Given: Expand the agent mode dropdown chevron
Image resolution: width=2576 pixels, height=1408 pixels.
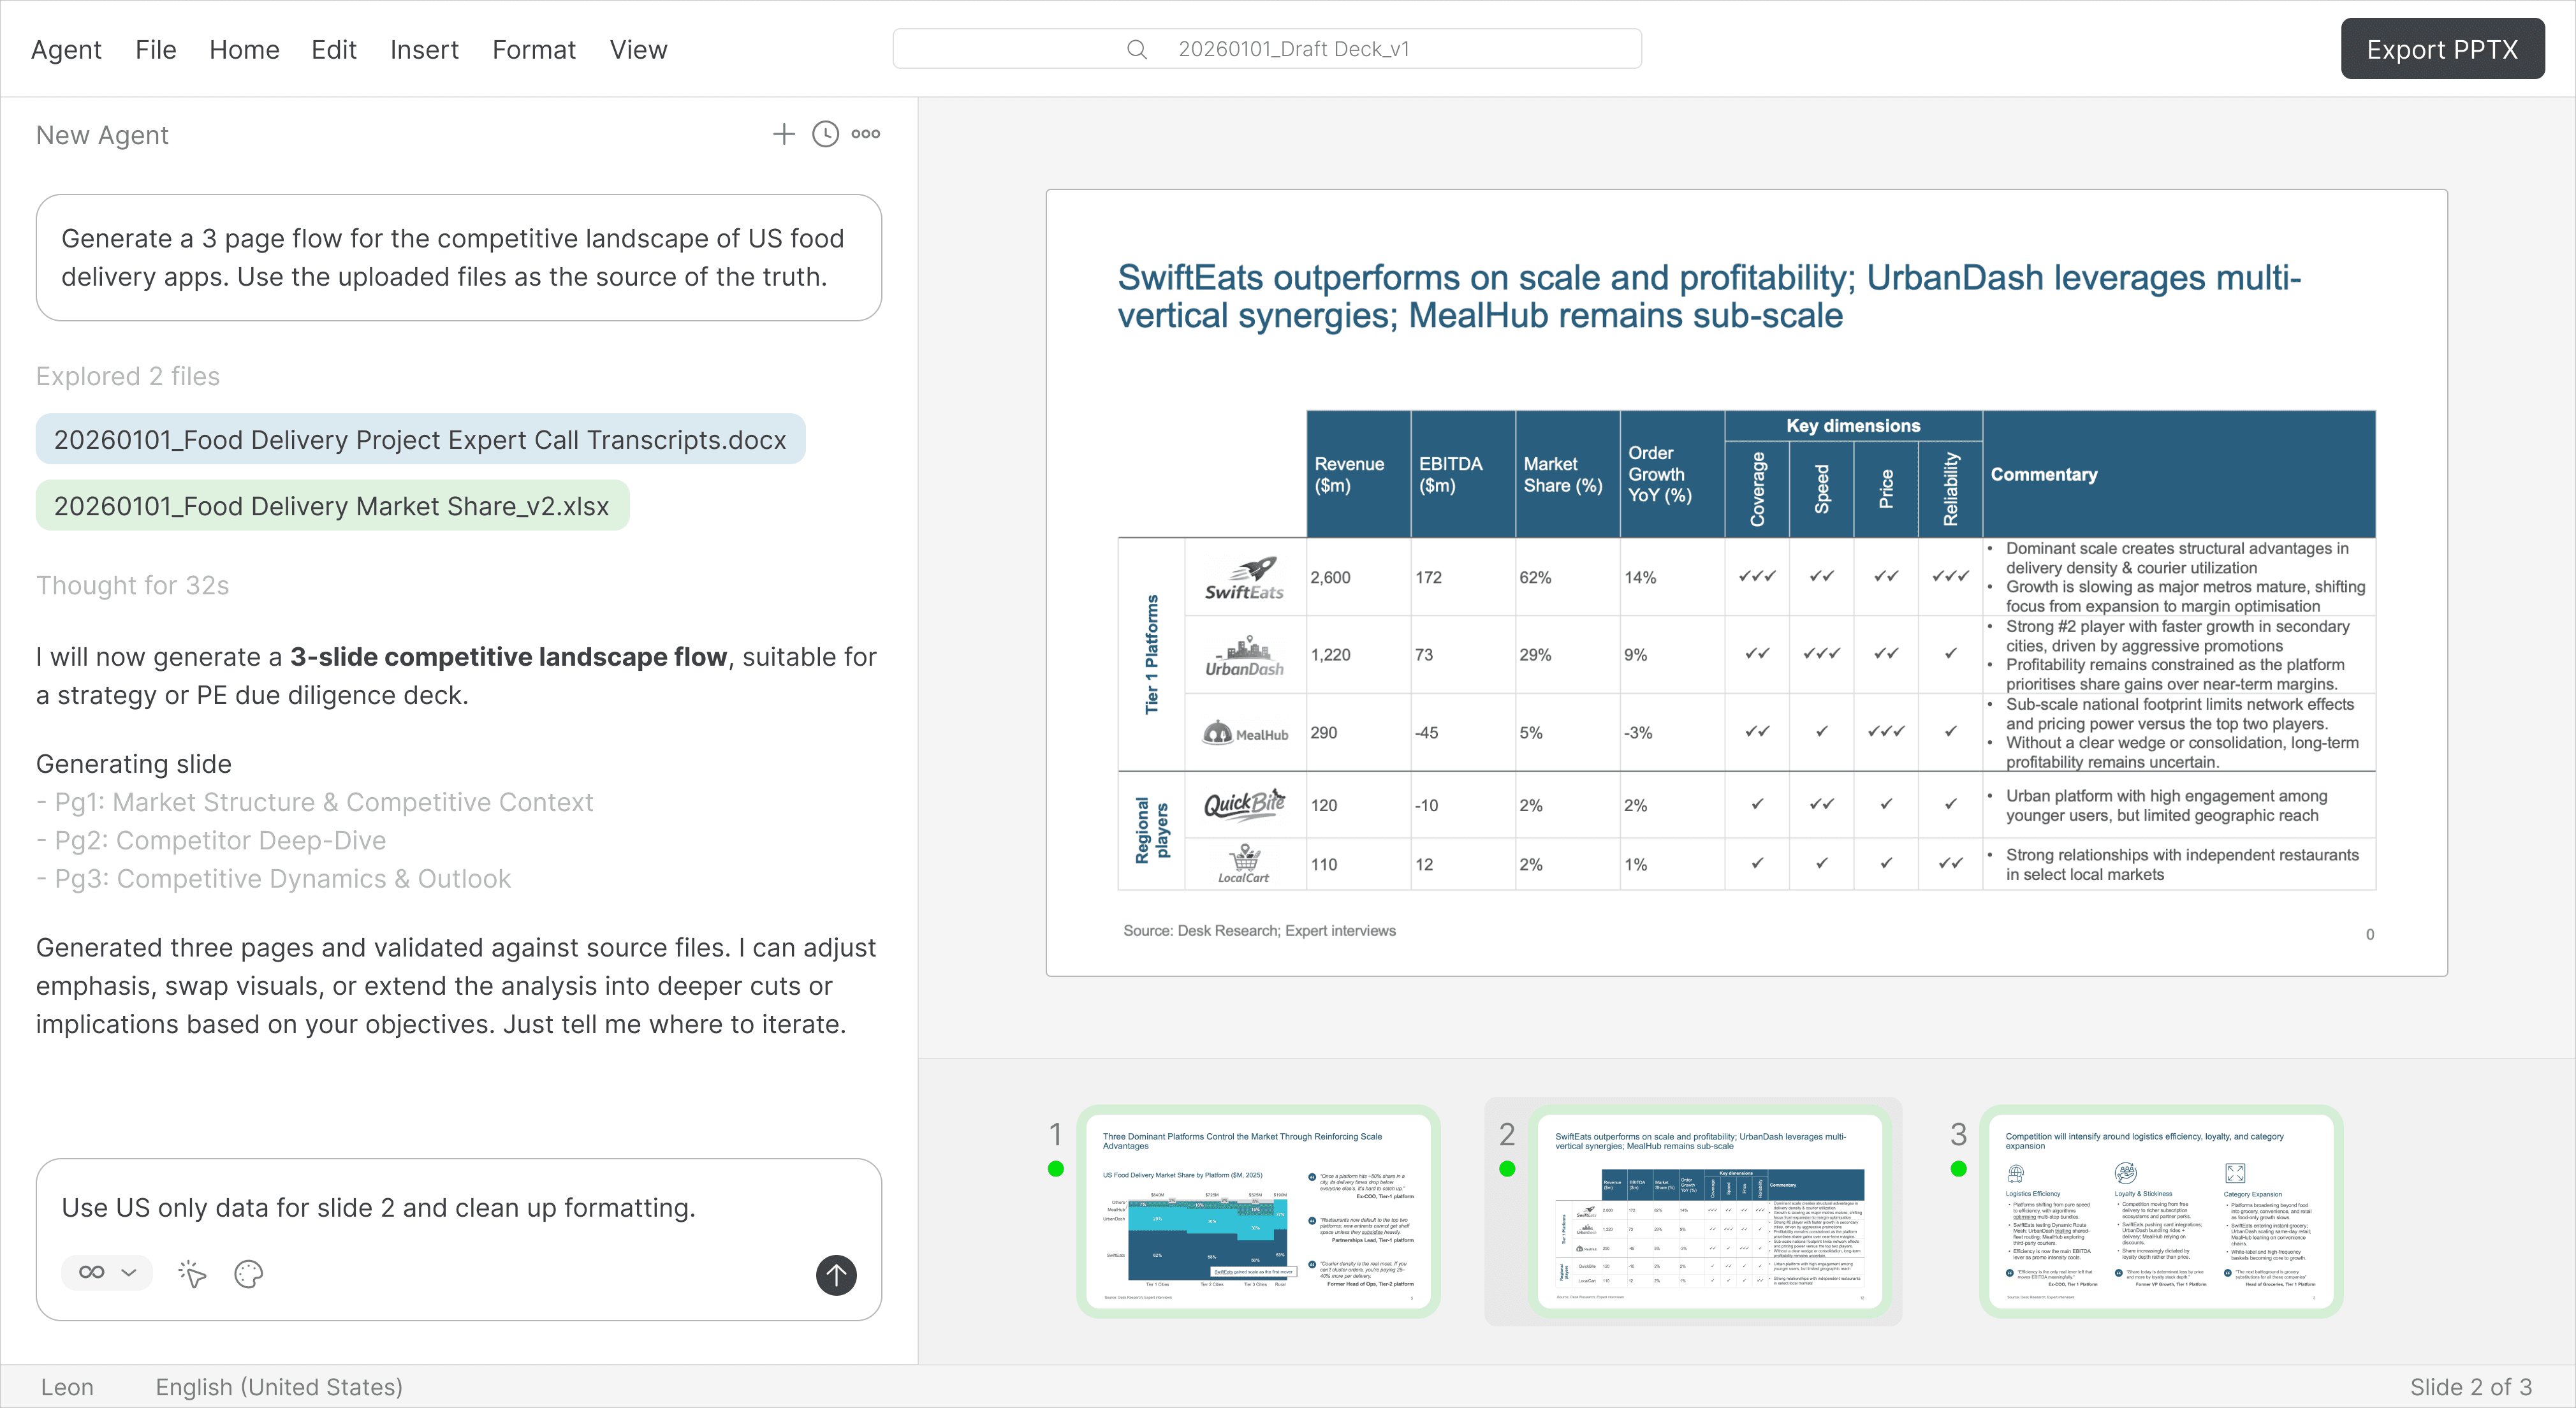Looking at the screenshot, I should click(129, 1273).
